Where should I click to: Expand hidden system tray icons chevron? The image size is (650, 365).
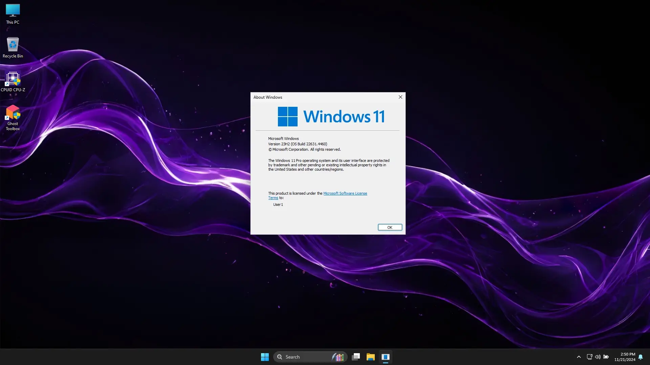(x=579, y=357)
